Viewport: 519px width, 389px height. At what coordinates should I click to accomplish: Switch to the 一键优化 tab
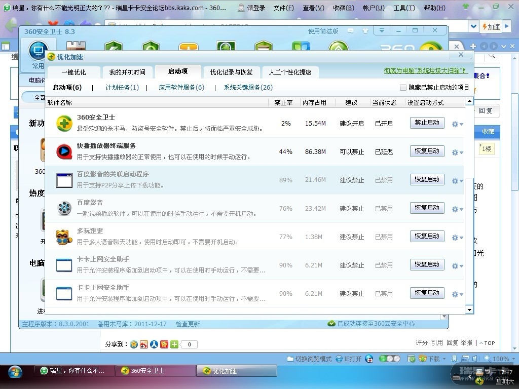(73, 72)
